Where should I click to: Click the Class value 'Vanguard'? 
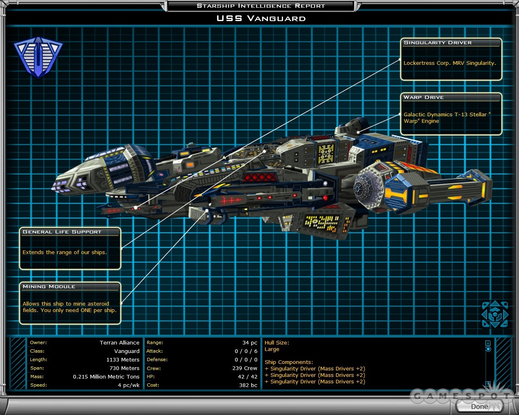(x=127, y=351)
